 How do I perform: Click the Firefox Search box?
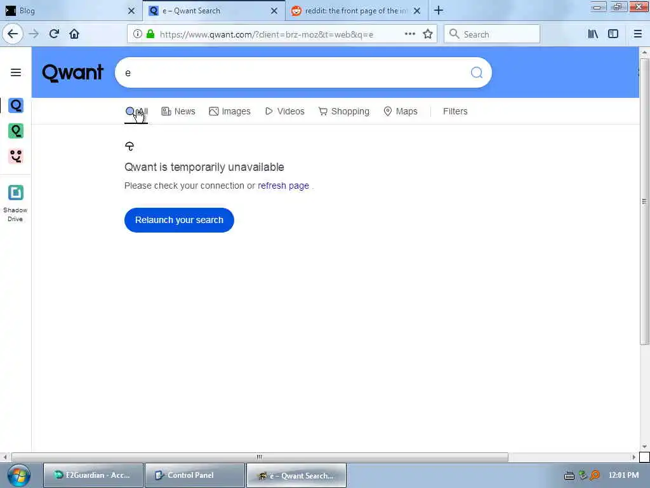coord(492,34)
